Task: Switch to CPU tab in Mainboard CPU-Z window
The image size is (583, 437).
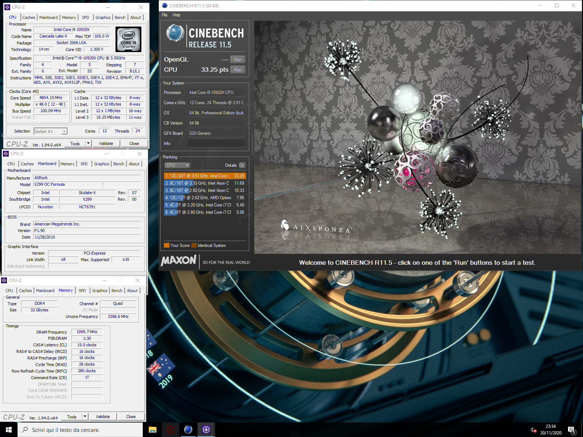Action: tap(11, 164)
